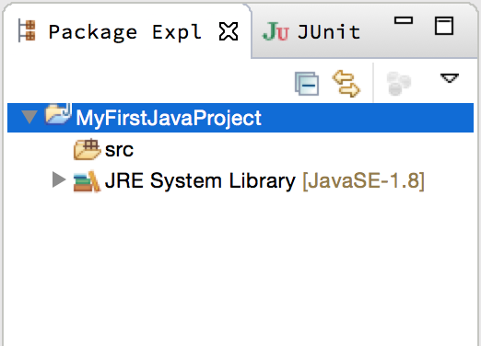Open the View Menu dropdown triangle
Viewport: 481px width, 346px height.
450,78
